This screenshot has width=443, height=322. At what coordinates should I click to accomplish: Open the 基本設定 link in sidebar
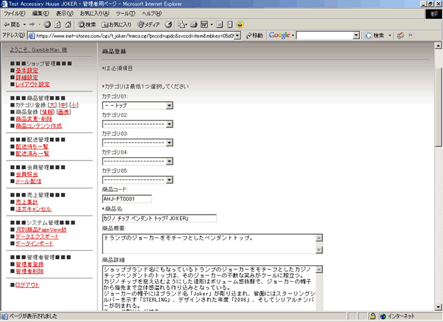click(x=27, y=71)
